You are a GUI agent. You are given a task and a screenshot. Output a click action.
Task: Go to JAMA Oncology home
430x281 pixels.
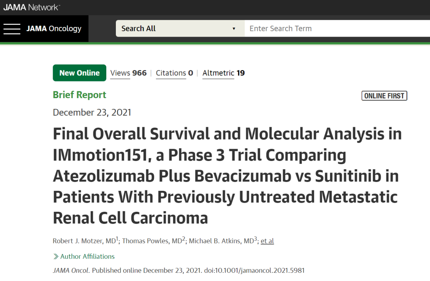pos(54,29)
